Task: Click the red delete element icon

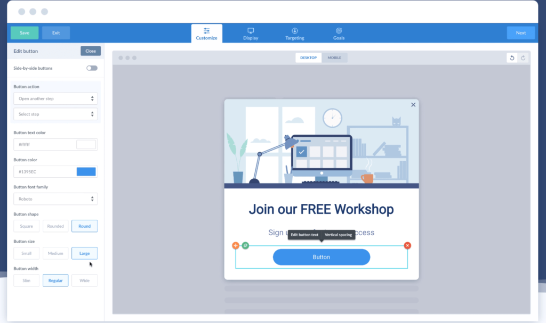Action: [407, 245]
